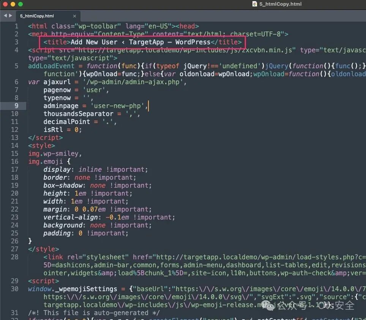Image resolution: width=366 pixels, height=320 pixels.
Task: Click the 5_htmlCopy.html window title text
Action: [x=280, y=4]
